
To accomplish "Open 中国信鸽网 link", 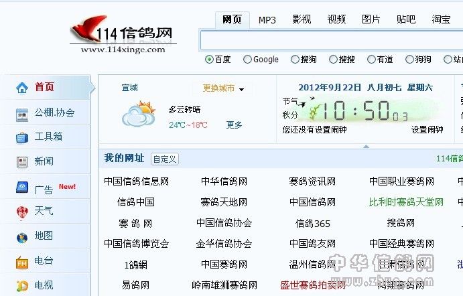I will (313, 202).
